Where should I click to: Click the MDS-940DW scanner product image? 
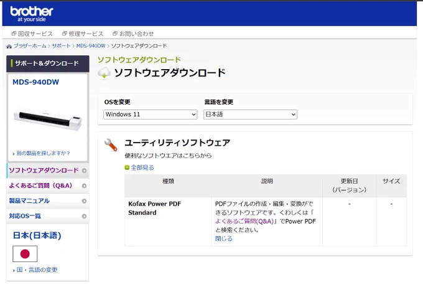coord(47,119)
